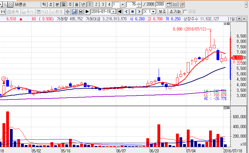Click the 1:1 chart ratio icon
This screenshot has width=249, height=153.
(x=3, y=11)
